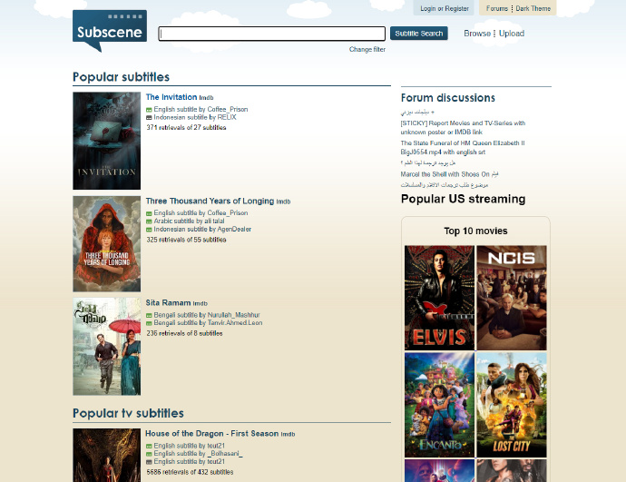The width and height of the screenshot is (626, 482).
Task: Click '371 retrievals of 27 subtitles' text
Action: pyautogui.click(x=187, y=127)
